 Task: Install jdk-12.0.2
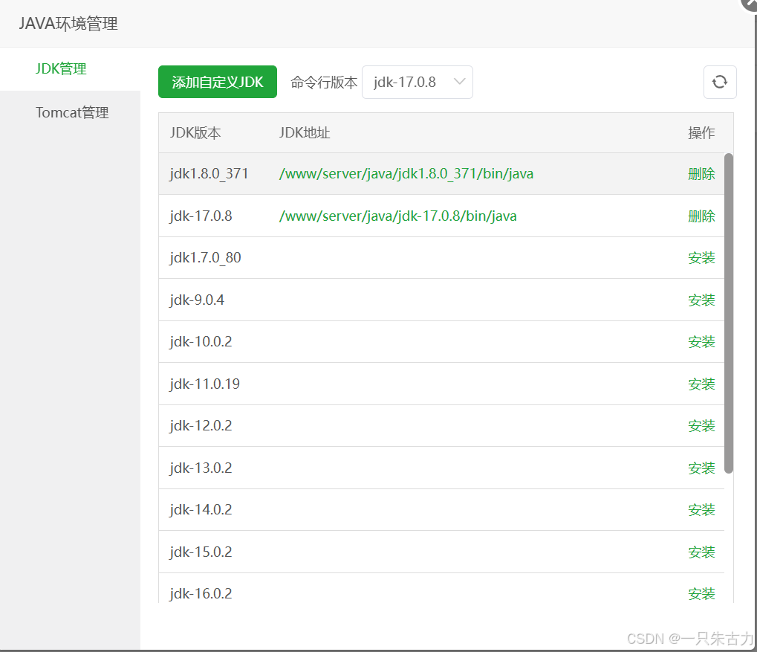(x=701, y=425)
